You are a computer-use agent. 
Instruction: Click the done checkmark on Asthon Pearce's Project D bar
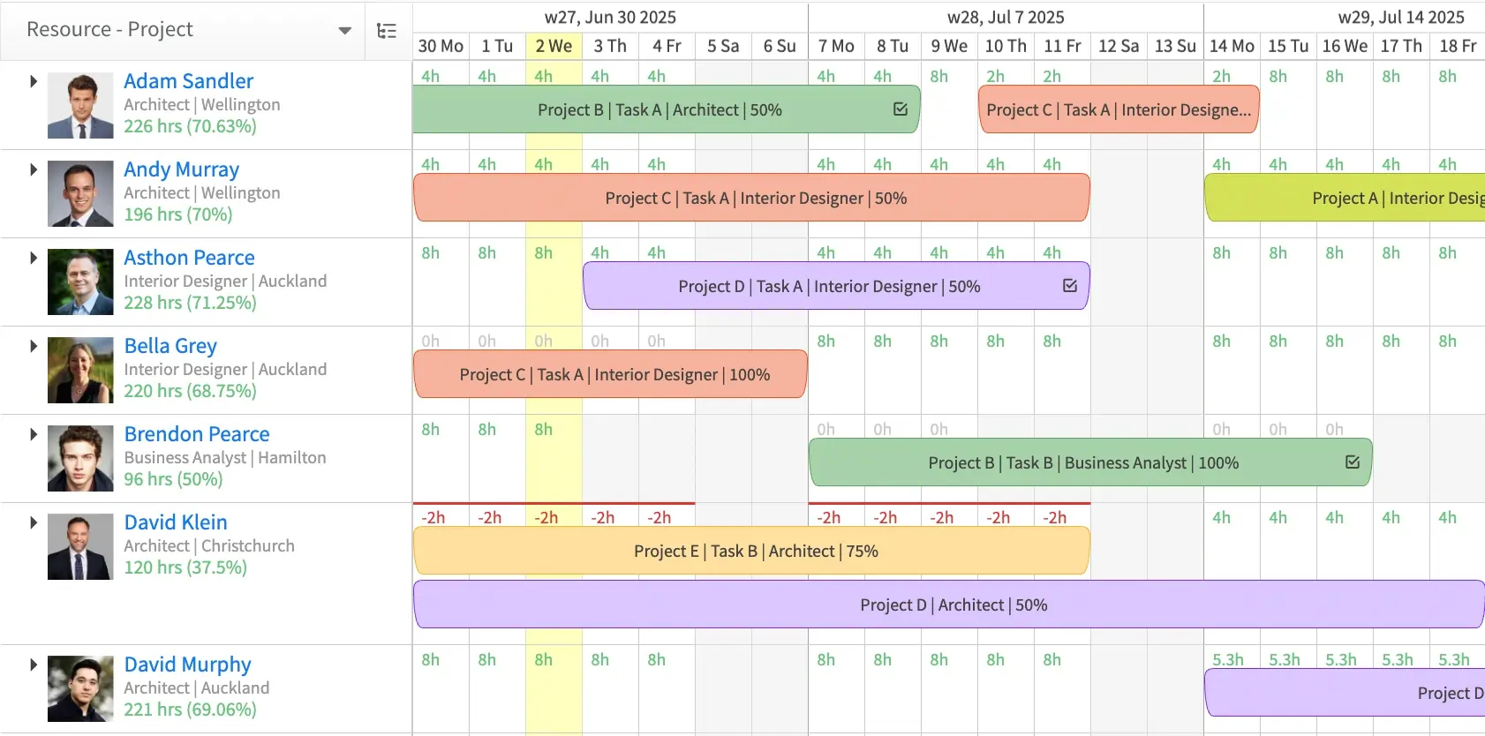[x=1070, y=285]
